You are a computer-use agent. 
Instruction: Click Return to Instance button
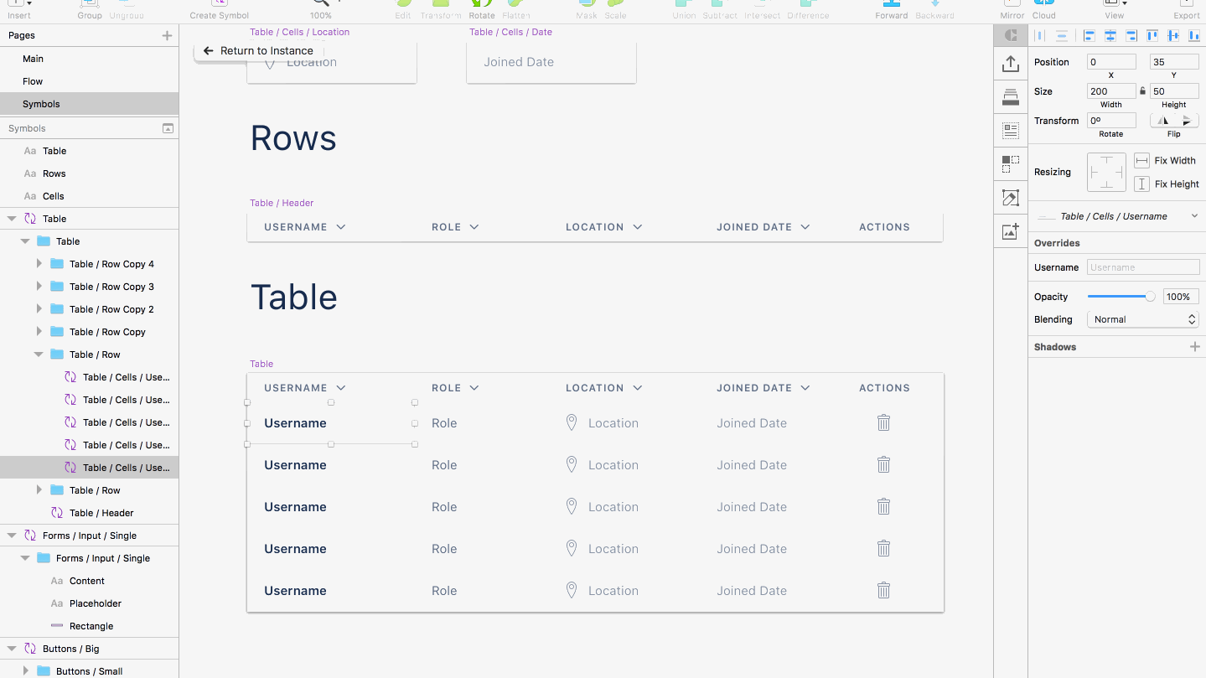[x=258, y=51]
